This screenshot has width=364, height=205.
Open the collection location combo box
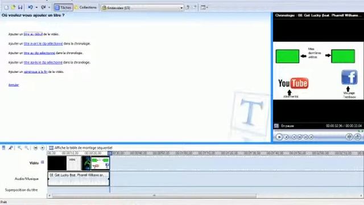(142, 7)
